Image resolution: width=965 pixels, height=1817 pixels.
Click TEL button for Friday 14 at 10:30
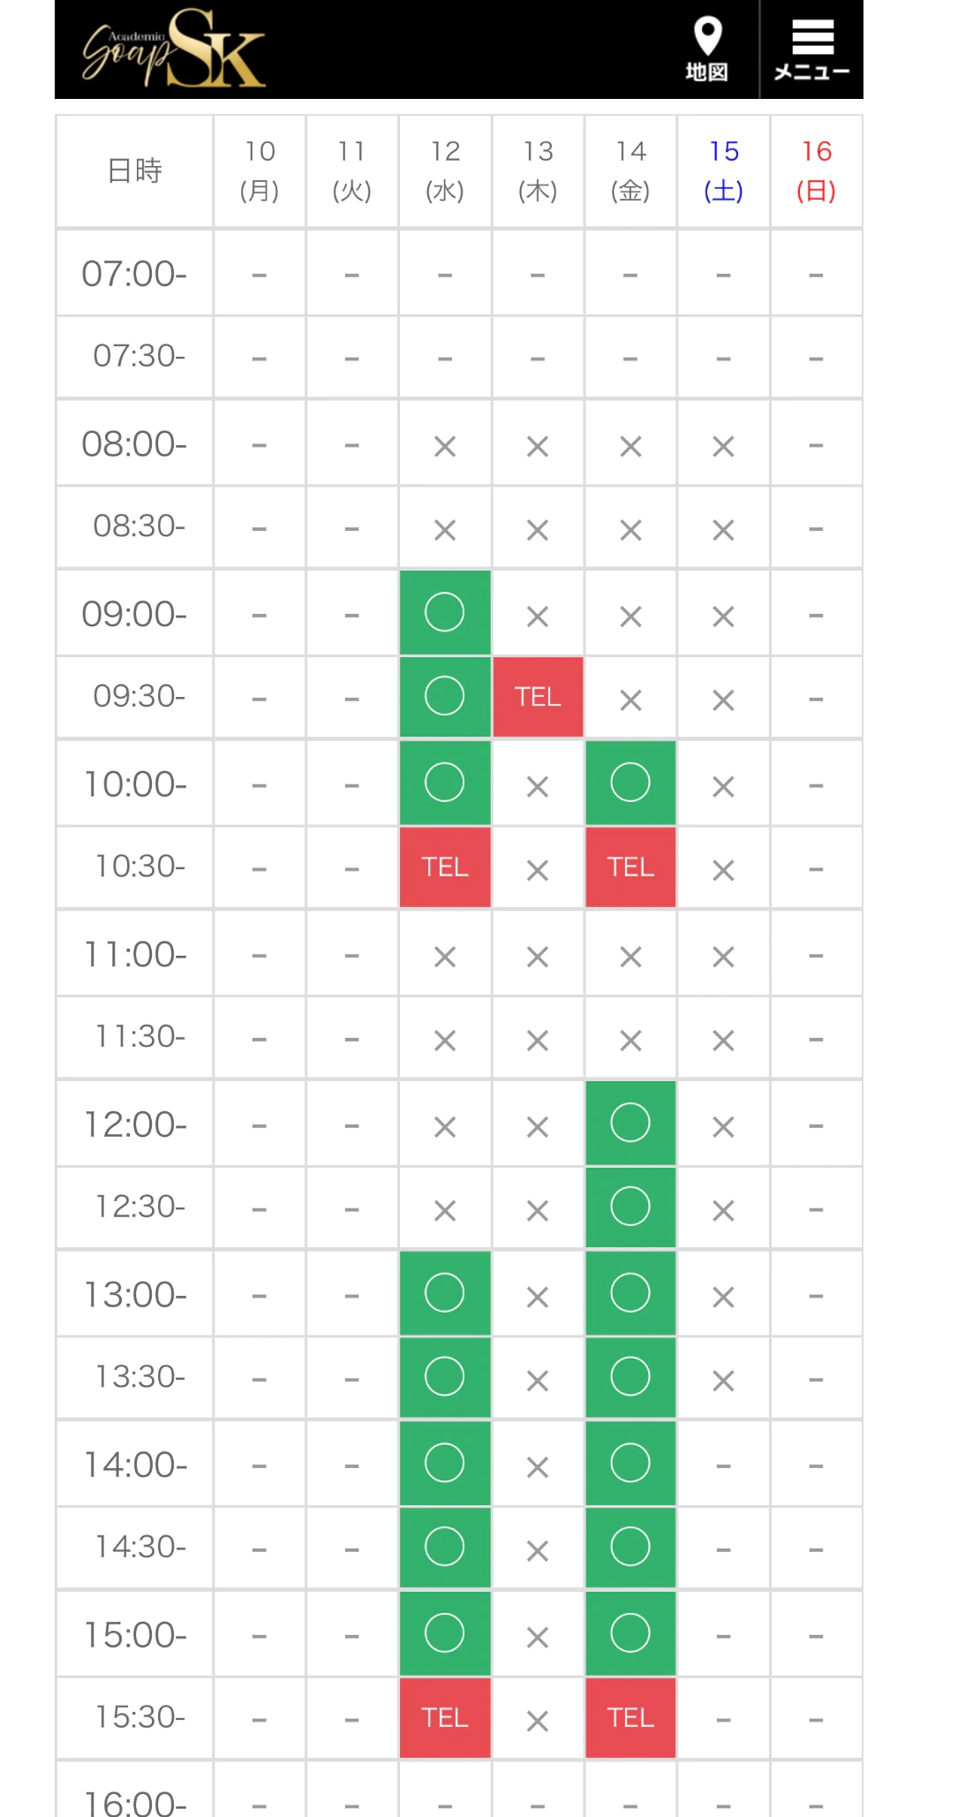(630, 867)
